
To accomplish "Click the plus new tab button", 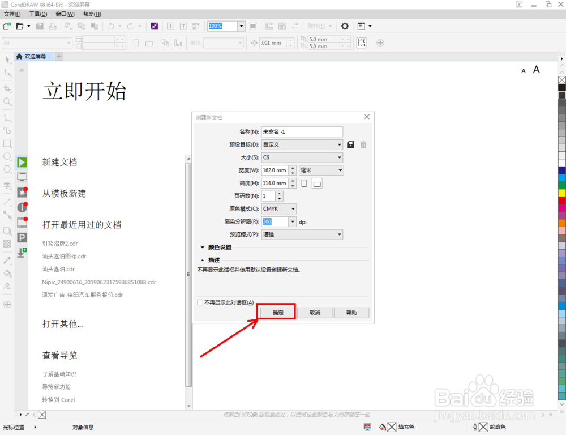I will click(x=59, y=57).
